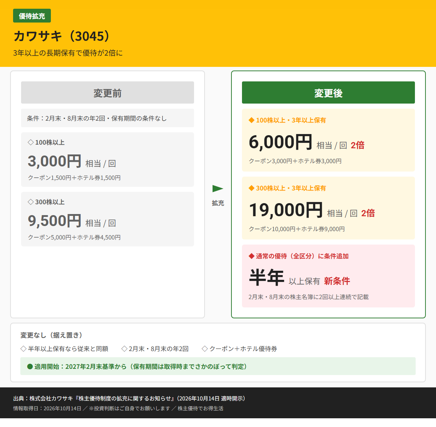Click クーポン3,000円＋ホテル券3,000円 detail

tap(295, 161)
